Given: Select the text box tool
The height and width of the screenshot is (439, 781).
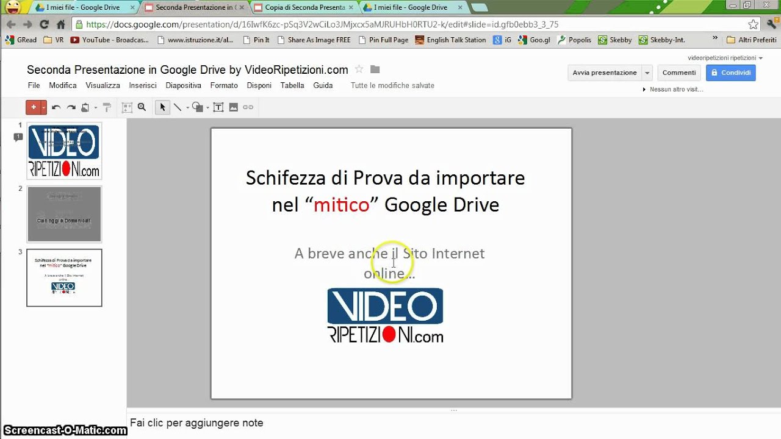Looking at the screenshot, I should 218,107.
